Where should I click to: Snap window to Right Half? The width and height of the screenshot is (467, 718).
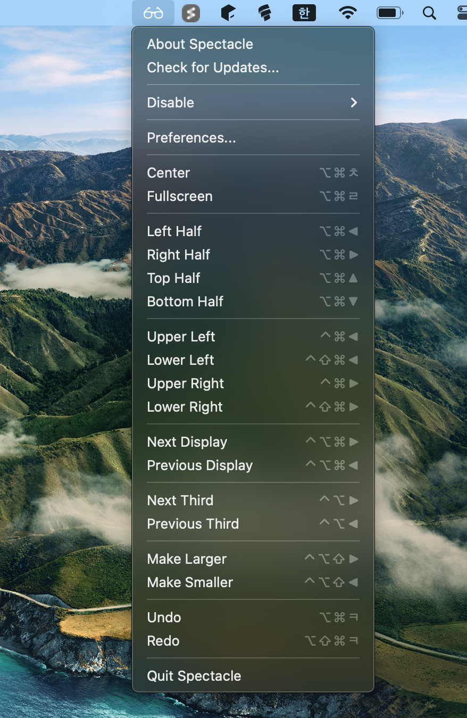[x=253, y=255]
